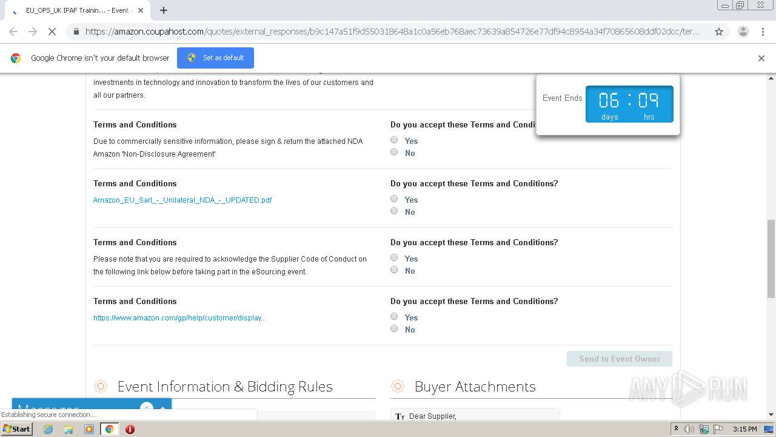Click the scrollbar down arrow

(771, 415)
